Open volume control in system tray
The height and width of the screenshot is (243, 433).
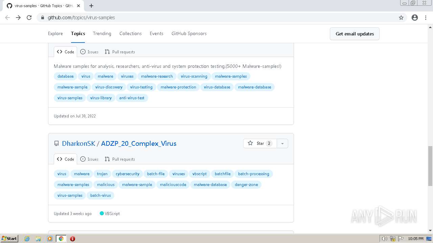coord(384,239)
